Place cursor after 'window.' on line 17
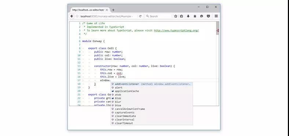 coord(111,80)
